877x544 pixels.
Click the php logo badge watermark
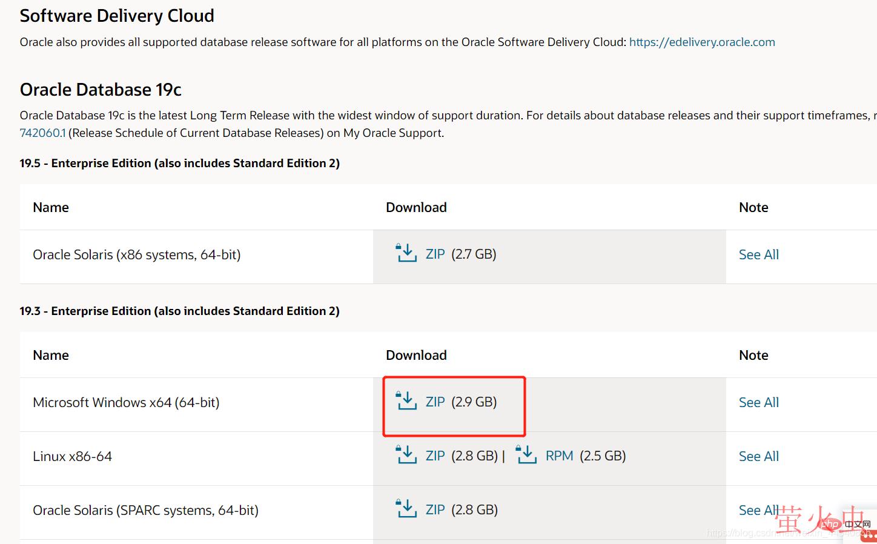click(830, 524)
